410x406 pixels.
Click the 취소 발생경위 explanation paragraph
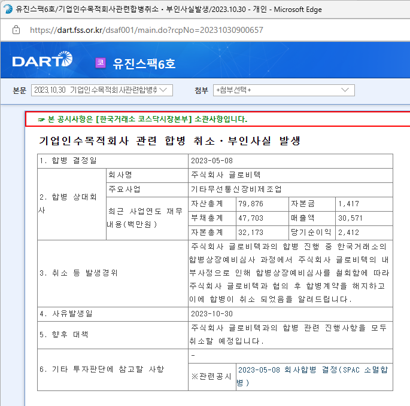point(290,273)
